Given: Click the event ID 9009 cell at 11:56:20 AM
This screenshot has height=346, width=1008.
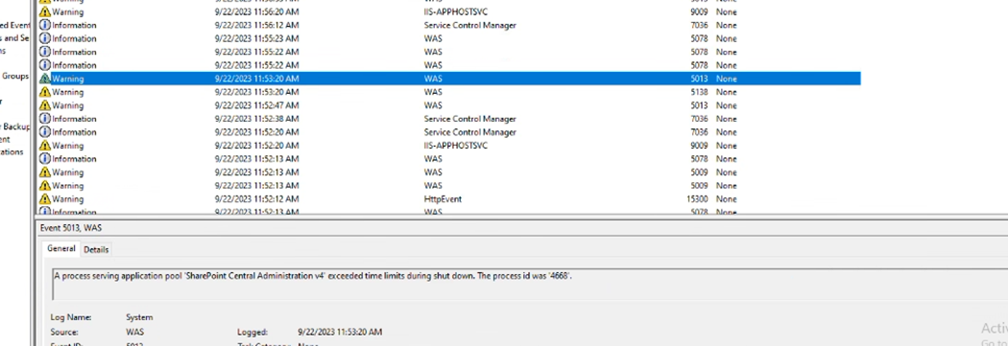Looking at the screenshot, I should (x=699, y=12).
